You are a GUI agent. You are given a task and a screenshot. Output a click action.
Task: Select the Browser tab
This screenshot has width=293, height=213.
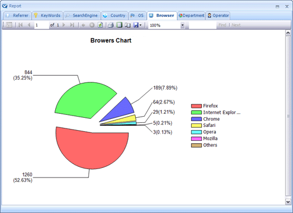coord(162,16)
